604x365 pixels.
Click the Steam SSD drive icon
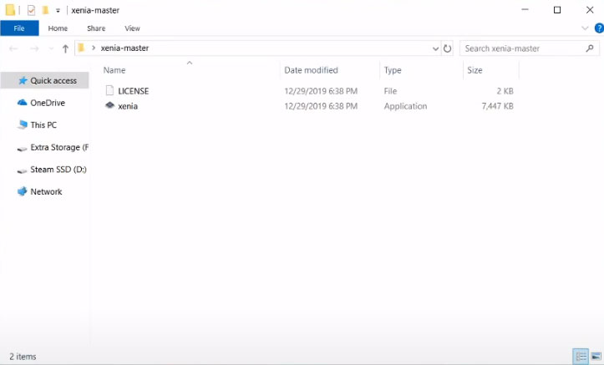[23, 170]
